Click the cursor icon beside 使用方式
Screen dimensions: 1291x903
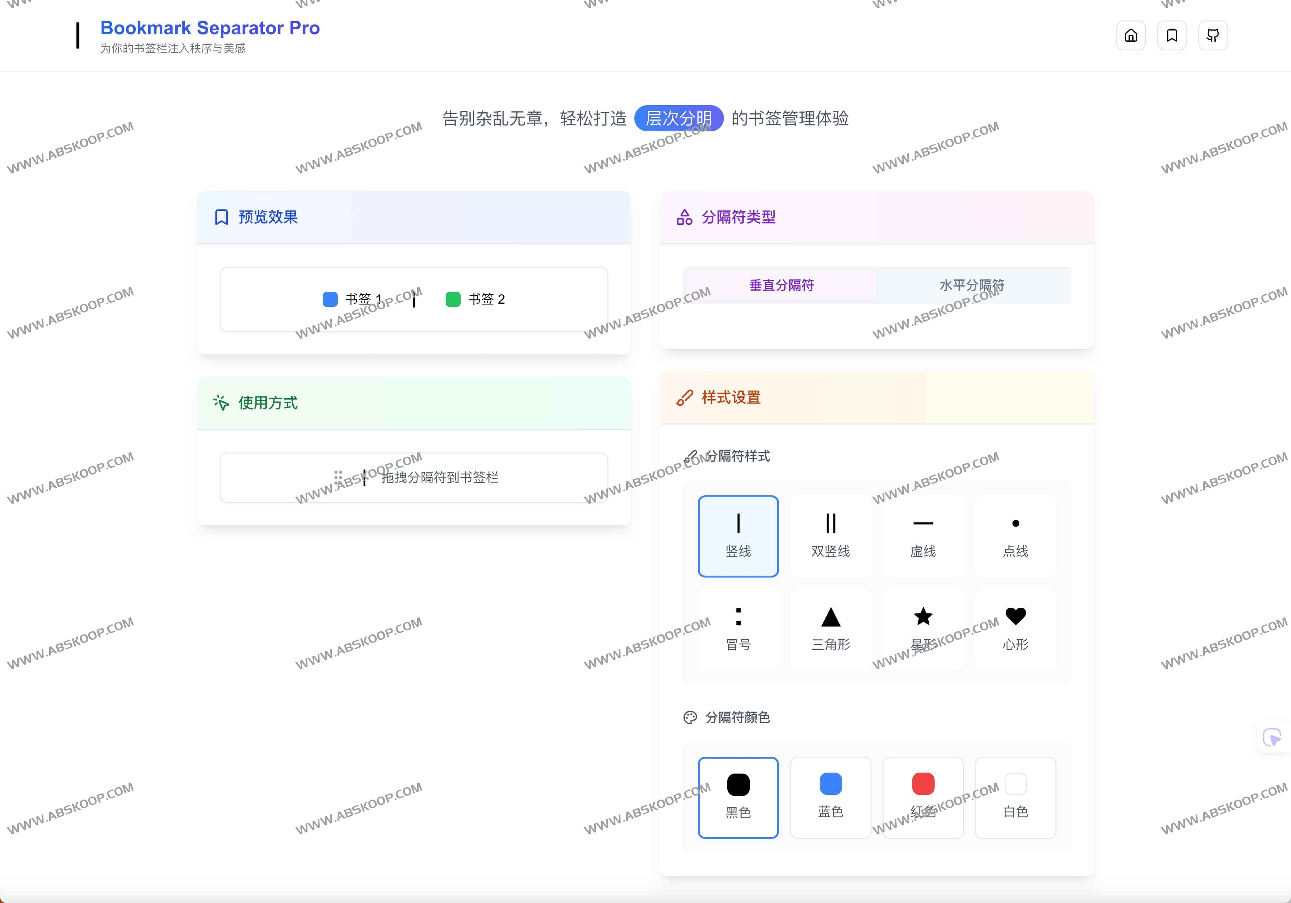[220, 403]
